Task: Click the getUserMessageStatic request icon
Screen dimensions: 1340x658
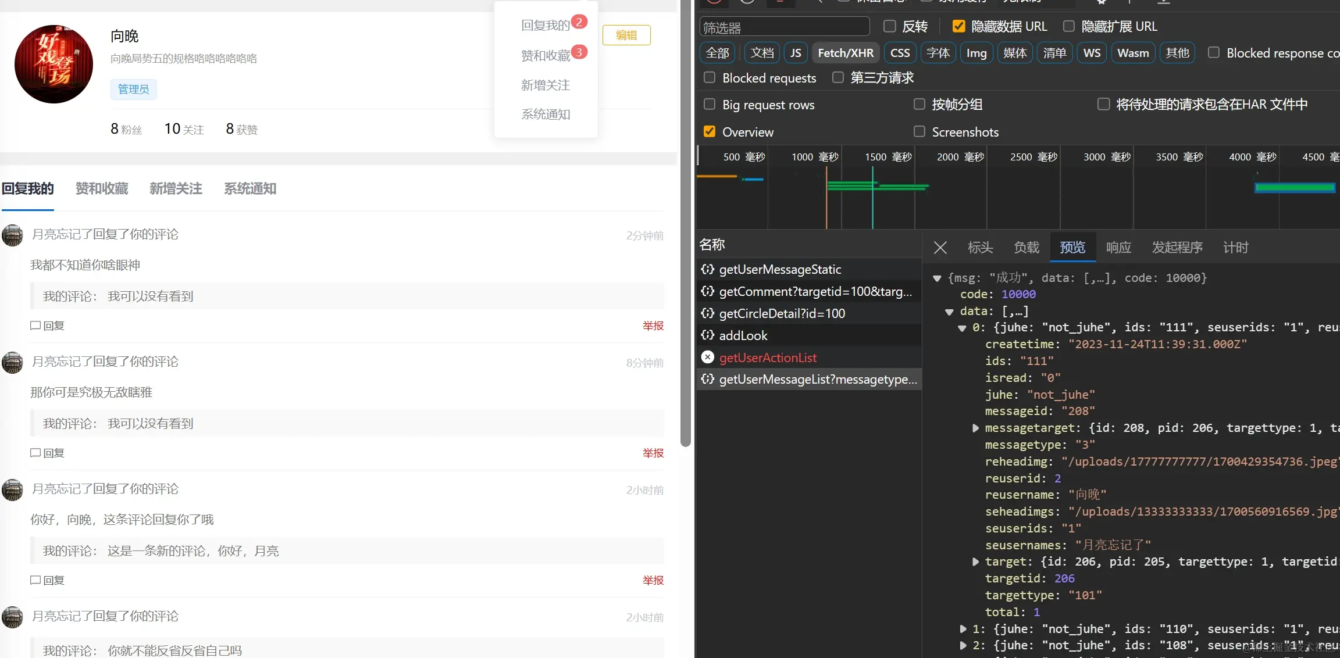Action: point(707,269)
